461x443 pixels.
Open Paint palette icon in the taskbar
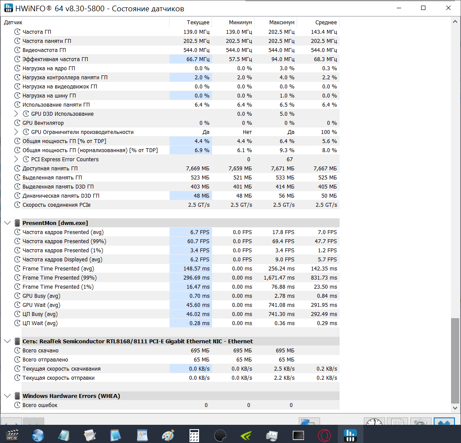[168, 435]
